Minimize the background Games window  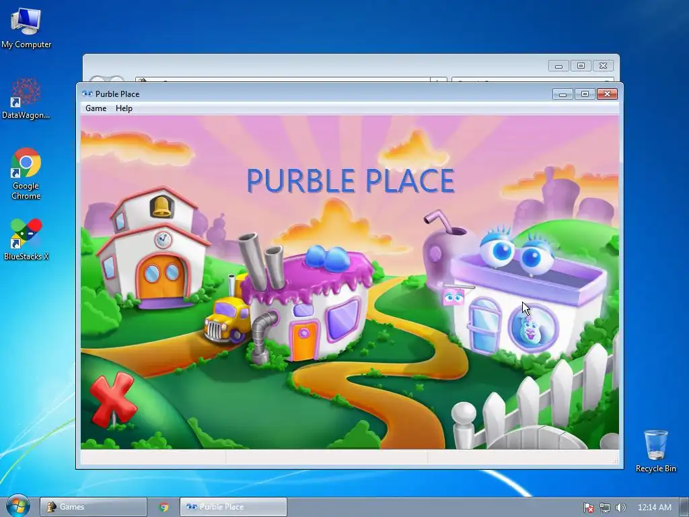(x=558, y=66)
